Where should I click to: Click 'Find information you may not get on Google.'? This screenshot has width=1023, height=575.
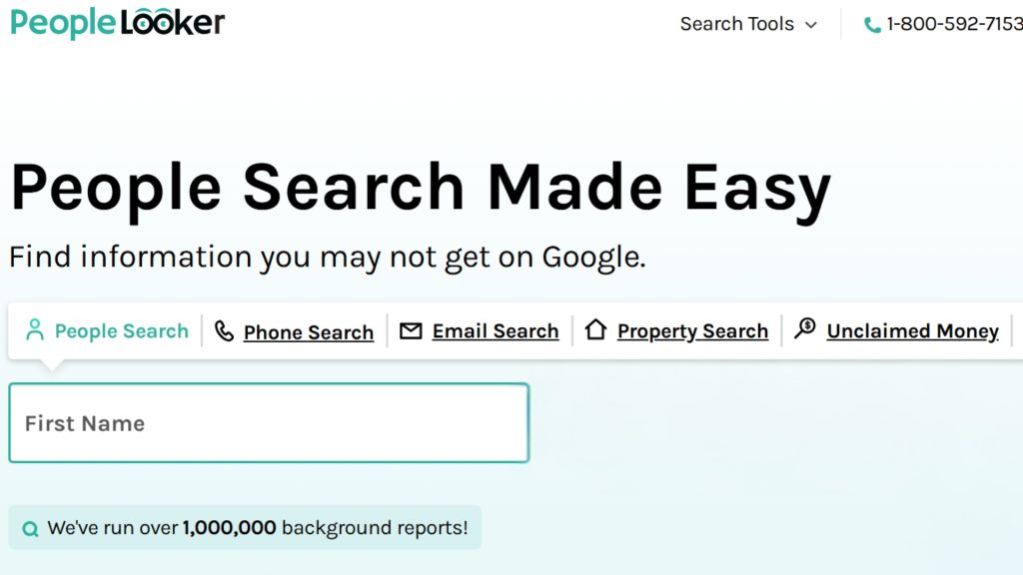tap(328, 257)
